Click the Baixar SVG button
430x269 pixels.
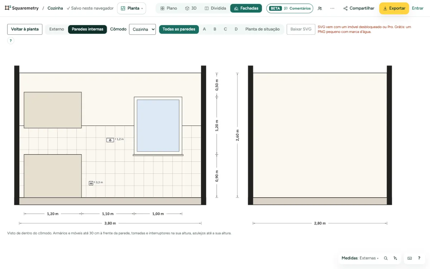point(301,29)
